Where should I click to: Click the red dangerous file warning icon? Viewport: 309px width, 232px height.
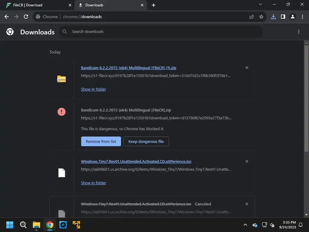62,112
